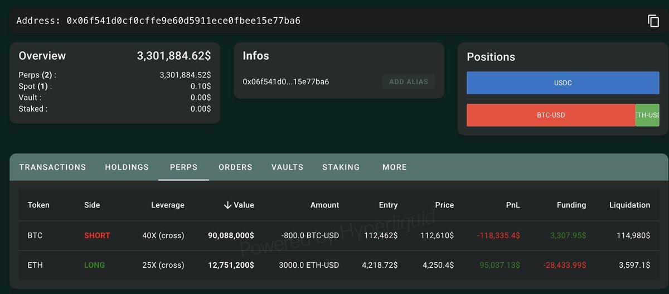This screenshot has width=669, height=294.
Task: Sort by the Funding column header
Action: click(571, 205)
